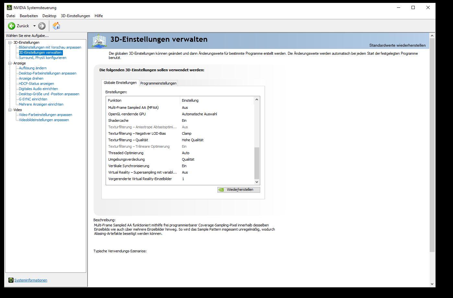Select Umgebungsverdeckung row
The height and width of the screenshot is (298, 453).
(180, 159)
